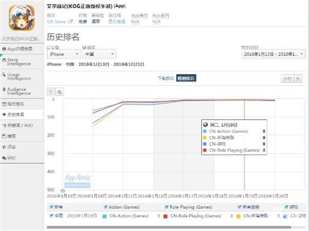This screenshot has width=309, height=231.
Task: Click the chart reset (undo) icon
Action: click(51, 92)
